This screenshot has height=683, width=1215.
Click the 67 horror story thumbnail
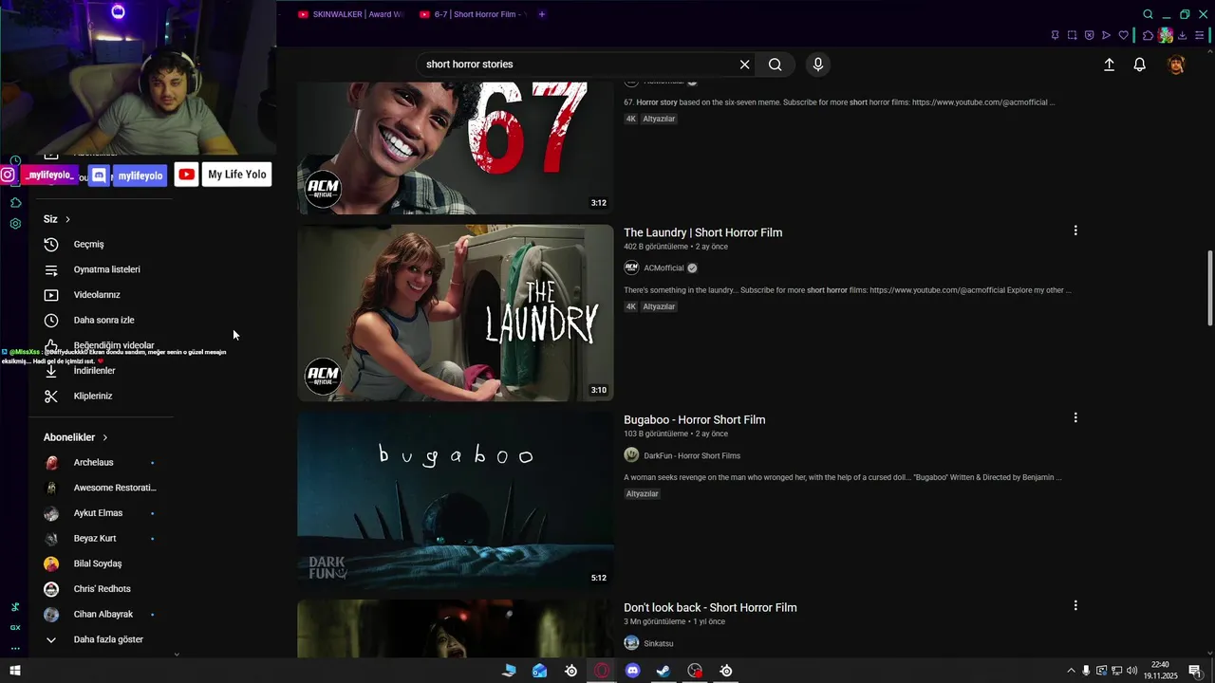456,148
